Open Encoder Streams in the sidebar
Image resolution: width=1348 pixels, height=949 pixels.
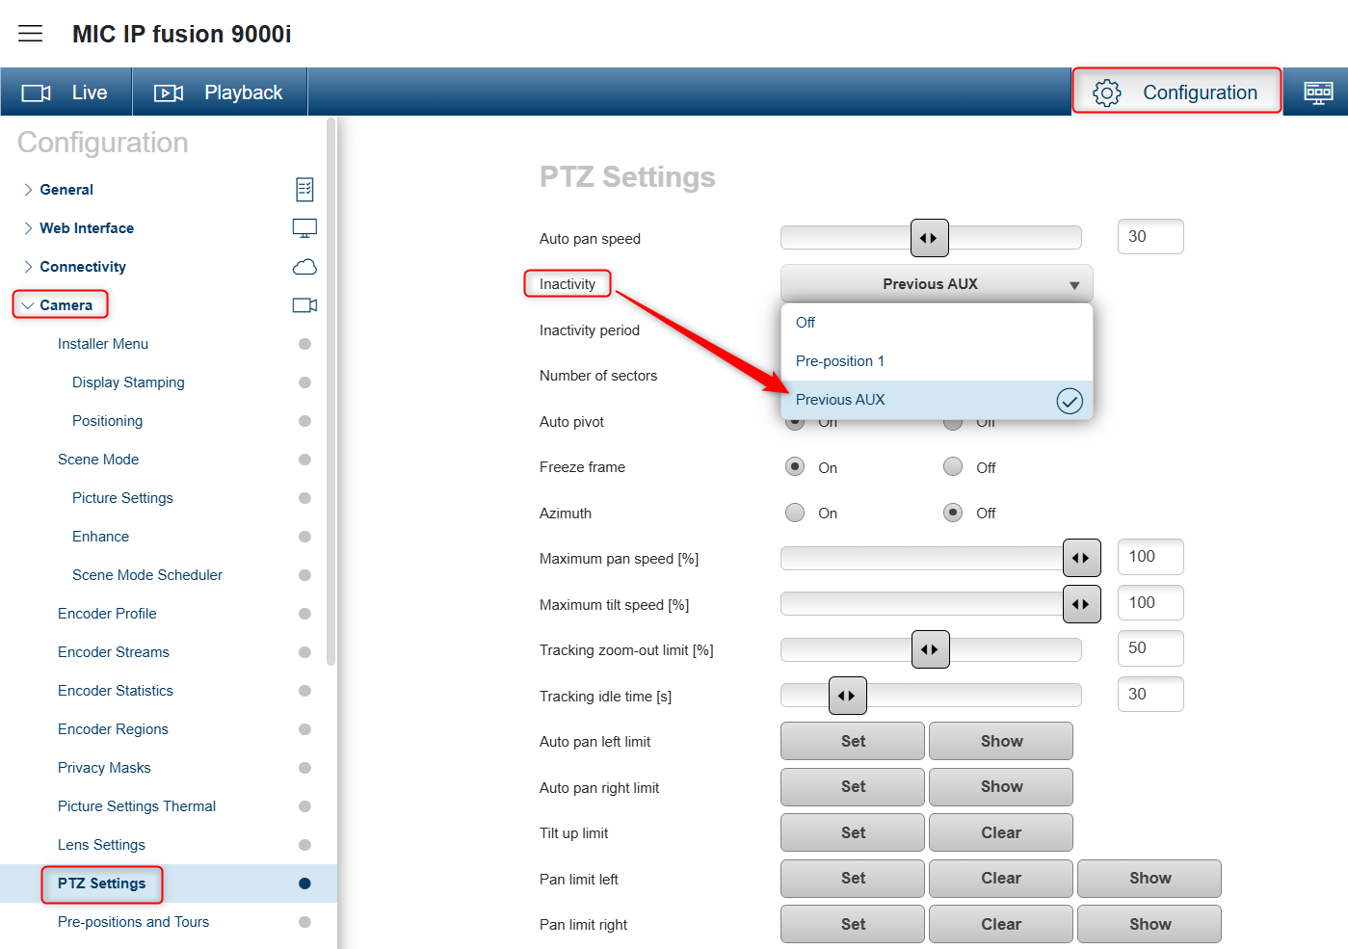tap(114, 652)
